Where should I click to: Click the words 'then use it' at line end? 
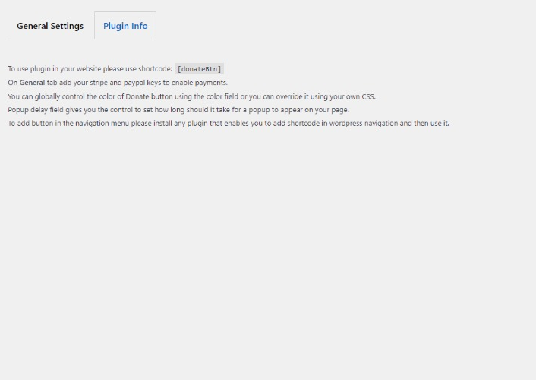tap(430, 124)
